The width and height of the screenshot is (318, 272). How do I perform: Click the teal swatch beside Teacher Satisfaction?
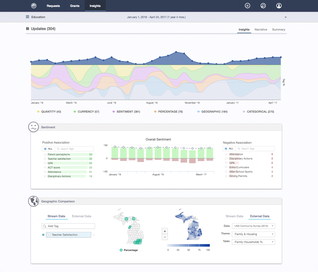(43, 235)
